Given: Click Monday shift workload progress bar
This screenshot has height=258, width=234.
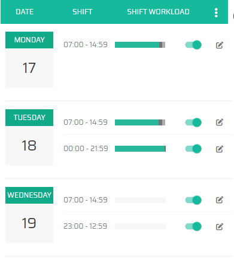Looking at the screenshot, I should tap(140, 45).
